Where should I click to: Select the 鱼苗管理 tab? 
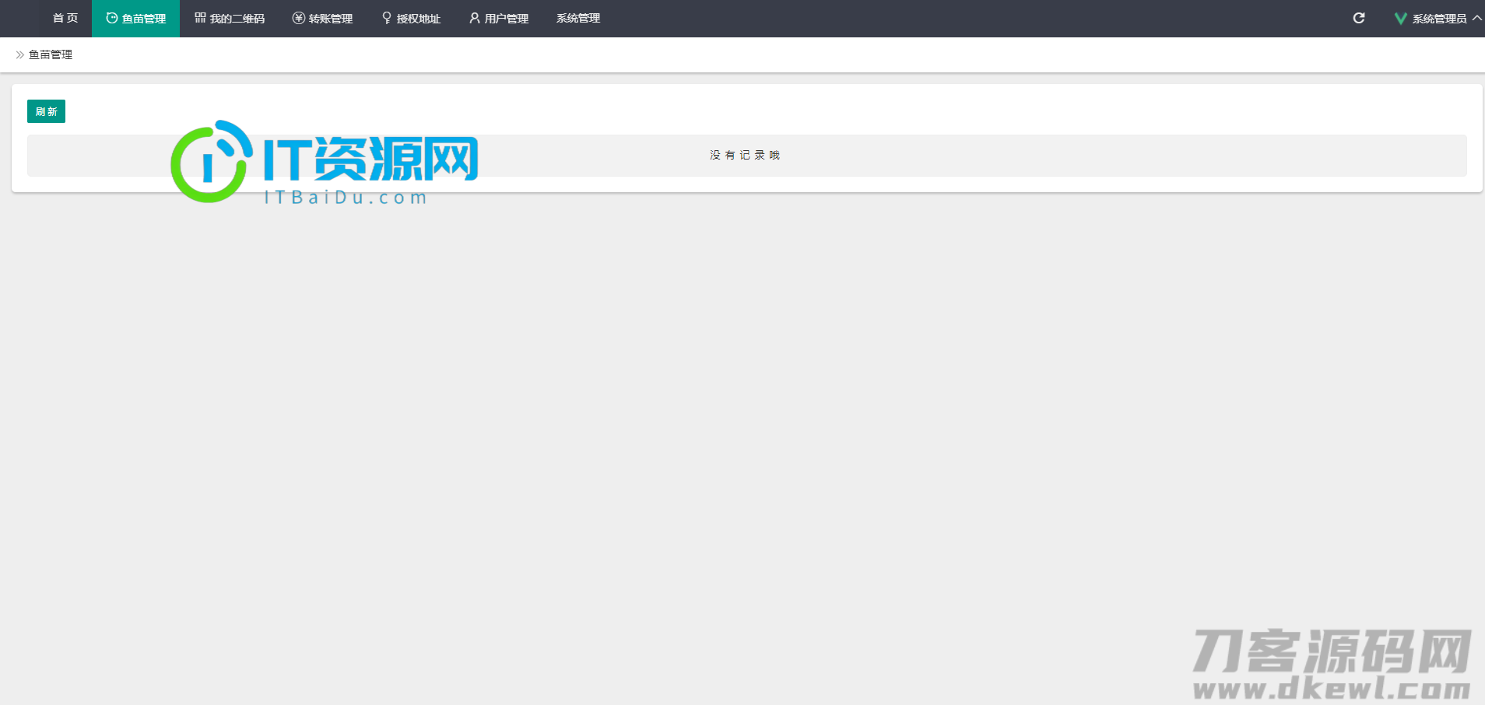tap(135, 19)
